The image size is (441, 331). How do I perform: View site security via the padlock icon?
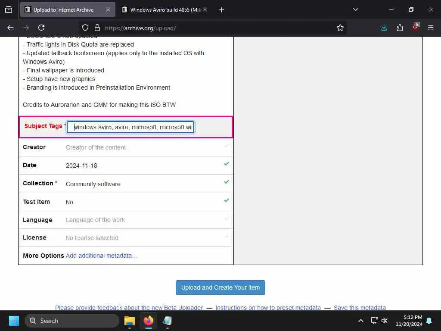pos(97,28)
